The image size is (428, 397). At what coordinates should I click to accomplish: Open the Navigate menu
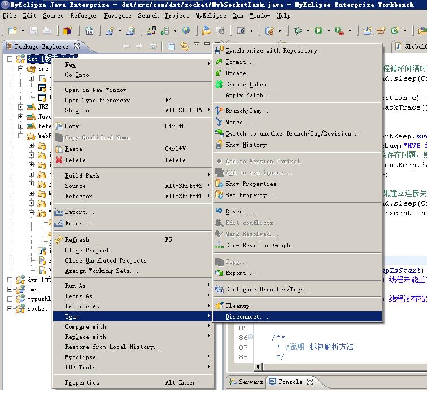[117, 16]
